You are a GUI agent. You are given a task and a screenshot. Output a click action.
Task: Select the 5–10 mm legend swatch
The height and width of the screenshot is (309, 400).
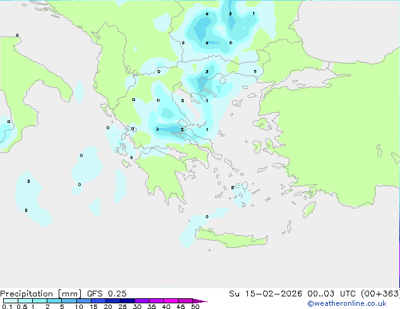69,301
